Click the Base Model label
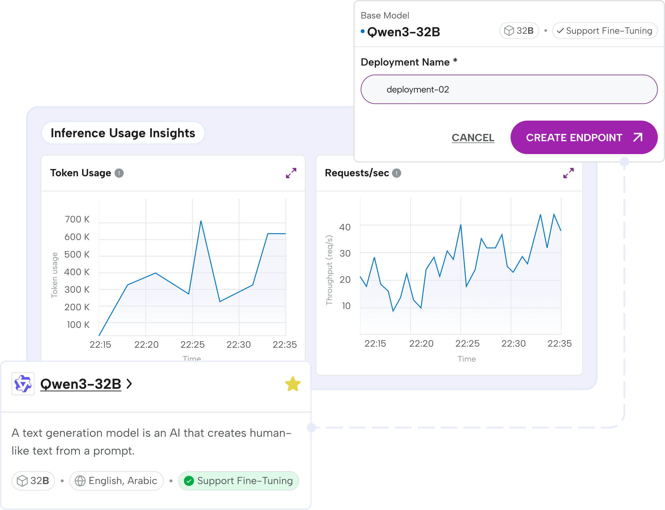This screenshot has width=665, height=510. 385,15
